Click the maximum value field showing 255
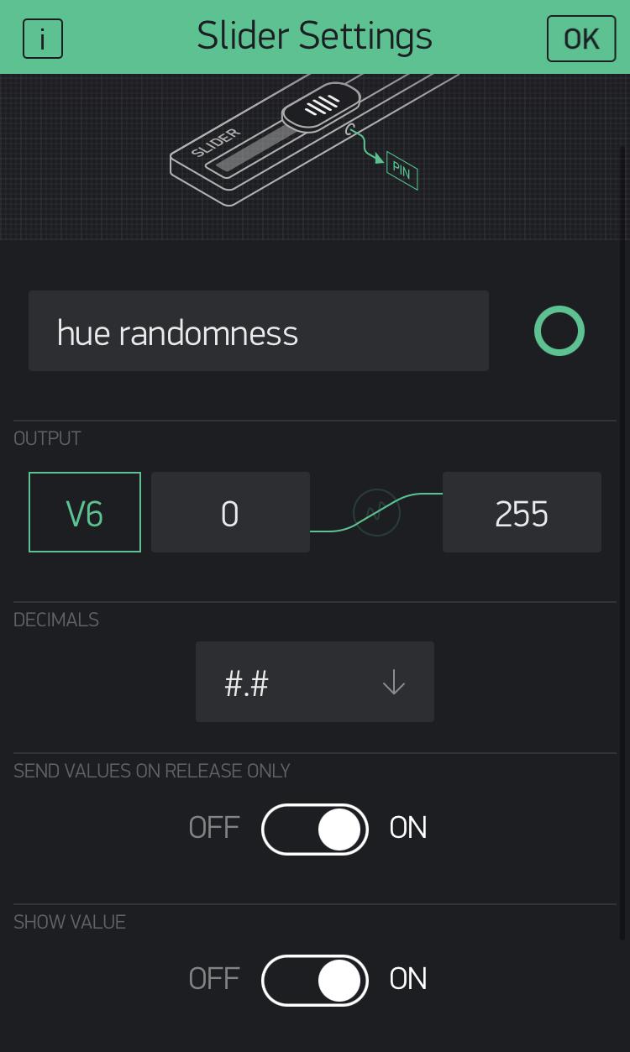 click(522, 512)
